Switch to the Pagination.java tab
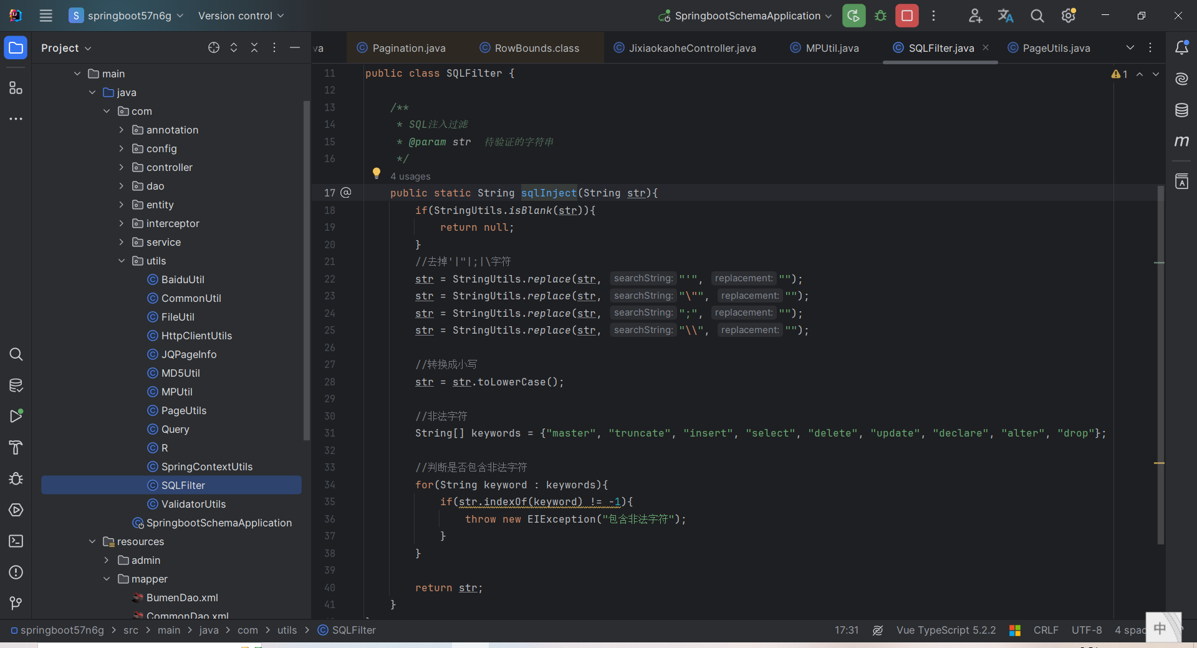 click(x=401, y=48)
